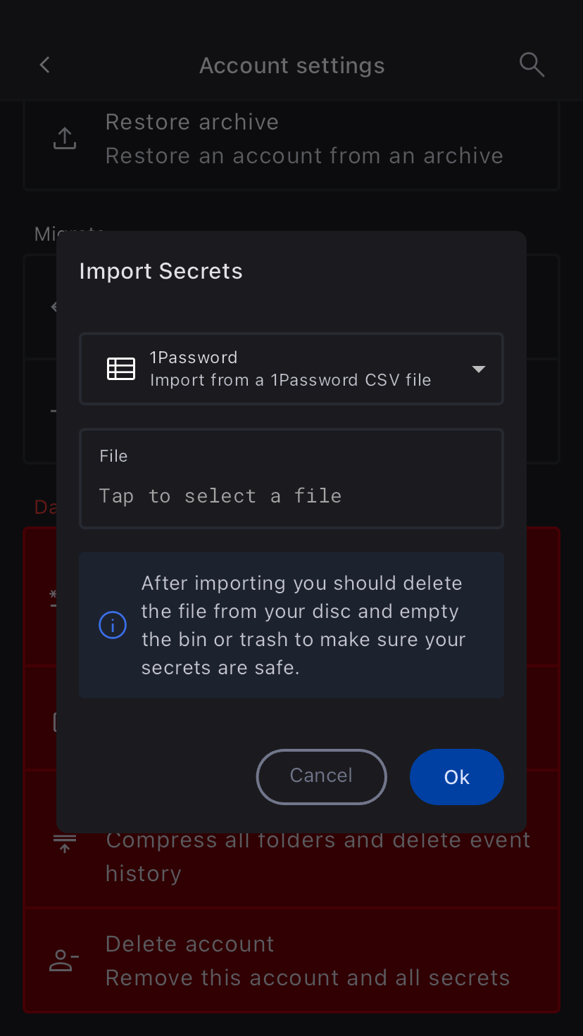Screen dimensions: 583x1036
Task: Click the Import Secrets dialog title
Action: click(x=161, y=271)
